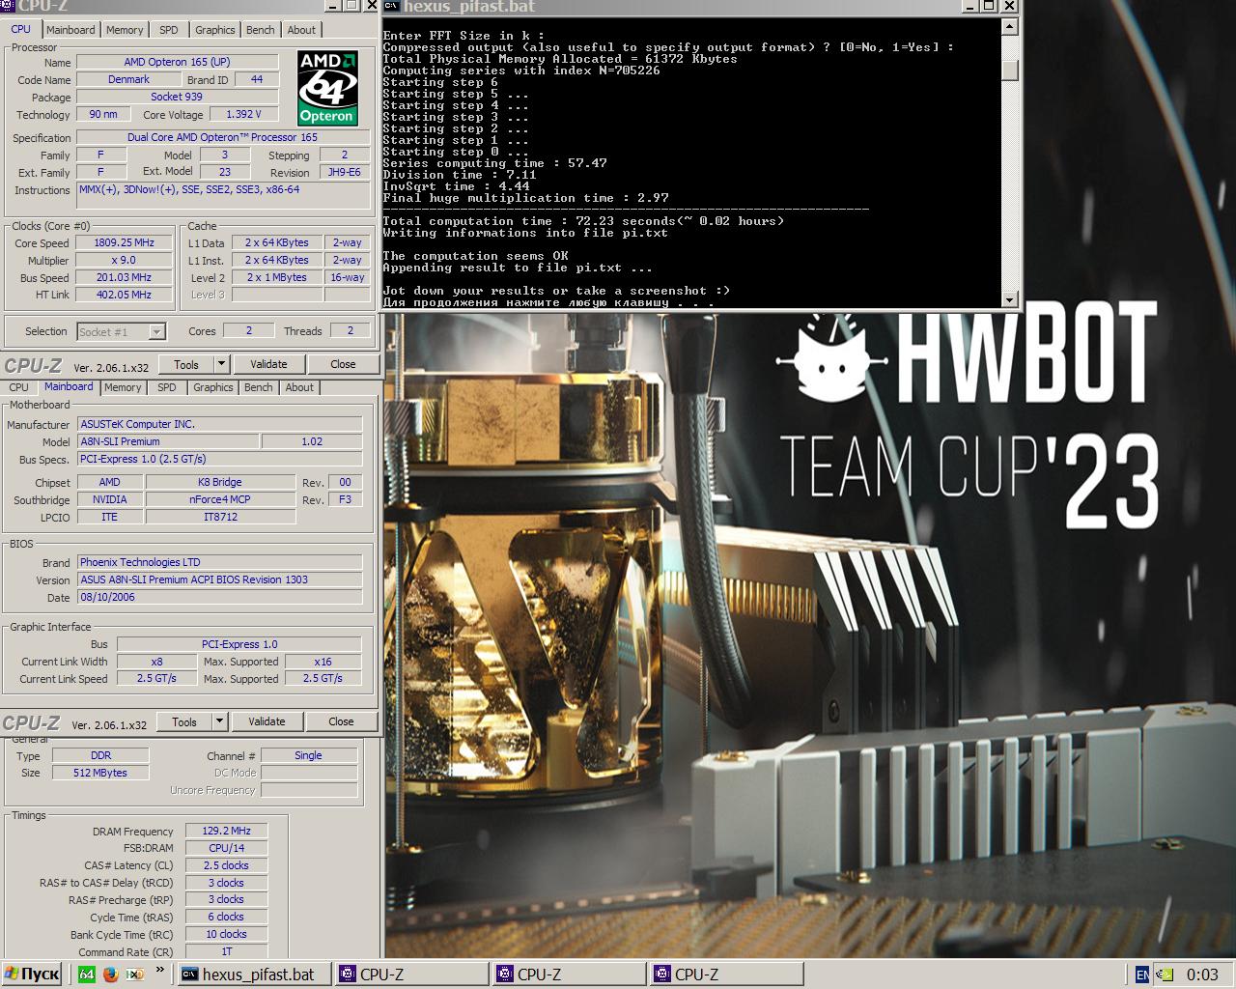The height and width of the screenshot is (989, 1236).
Task: Launch the HxD quick launch icon
Action: [x=134, y=974]
